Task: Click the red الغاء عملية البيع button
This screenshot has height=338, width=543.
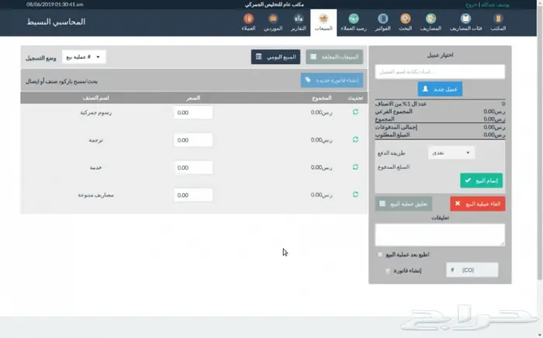Action: [x=478, y=204]
